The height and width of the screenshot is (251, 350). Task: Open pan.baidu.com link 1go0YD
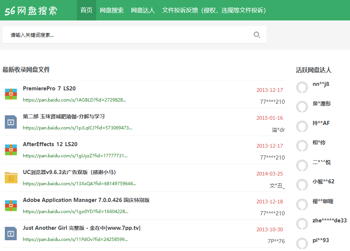click(x=76, y=212)
